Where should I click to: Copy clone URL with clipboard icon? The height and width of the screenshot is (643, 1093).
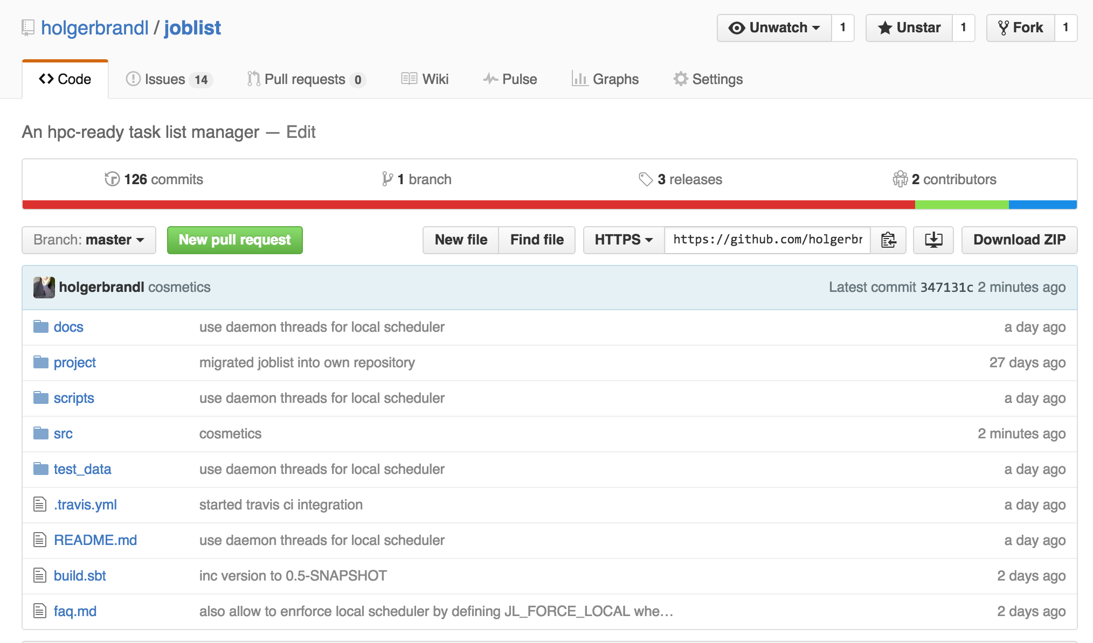888,240
